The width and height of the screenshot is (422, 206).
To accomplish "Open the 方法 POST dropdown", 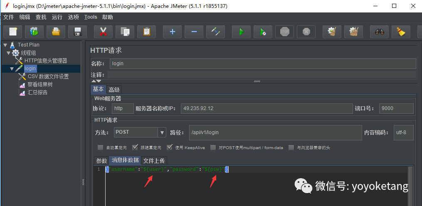I will click(x=162, y=132).
